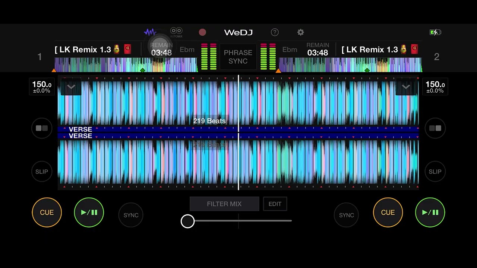Click deck 1 key Ebm label
Viewport: 477px width, 268px height.
tap(187, 50)
